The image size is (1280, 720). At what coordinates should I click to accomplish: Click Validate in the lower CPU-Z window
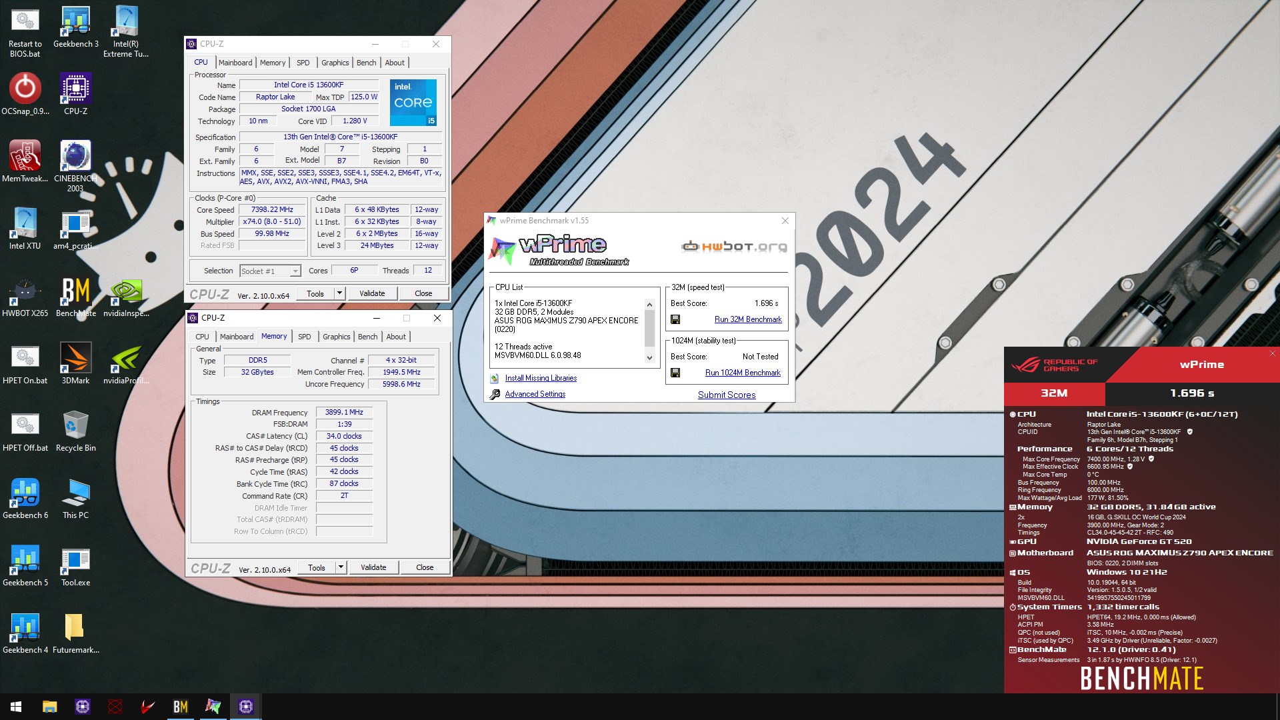click(x=373, y=567)
